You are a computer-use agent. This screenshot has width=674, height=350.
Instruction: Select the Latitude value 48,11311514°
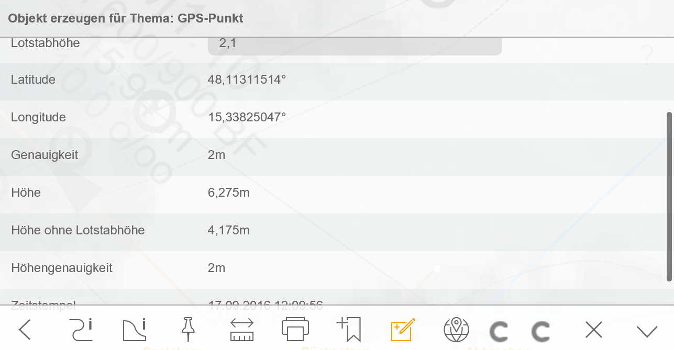247,80
